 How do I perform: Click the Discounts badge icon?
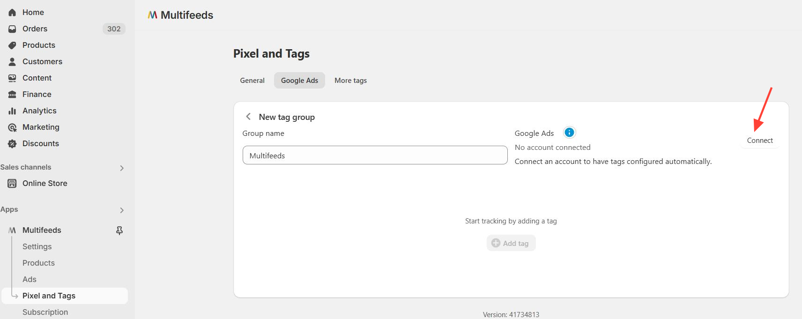12,143
